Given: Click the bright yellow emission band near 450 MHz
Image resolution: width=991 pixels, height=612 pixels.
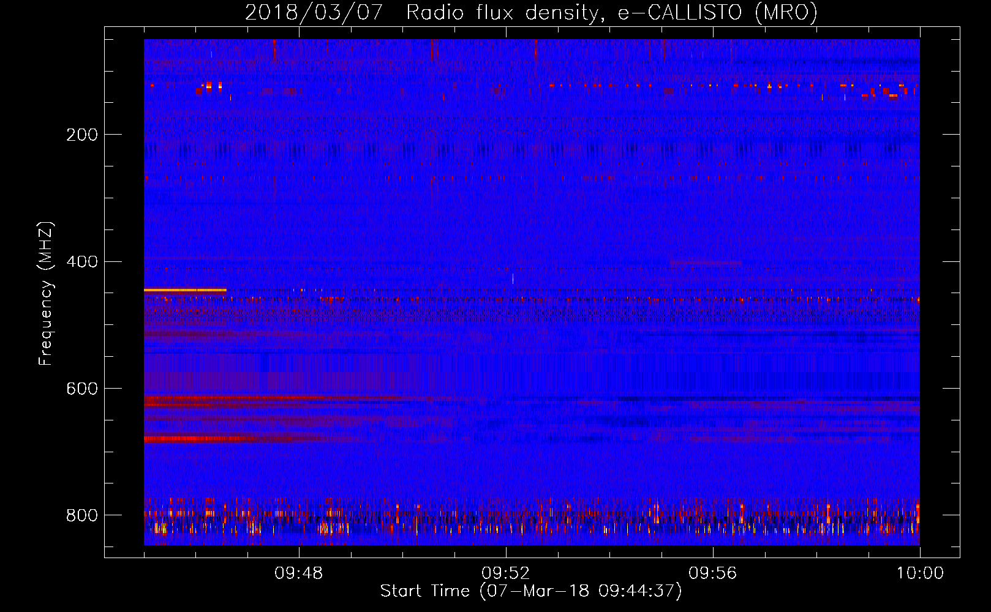Looking at the screenshot, I should pyautogui.click(x=185, y=290).
